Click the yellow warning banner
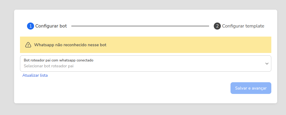The height and width of the screenshot is (115, 286). tap(146, 45)
